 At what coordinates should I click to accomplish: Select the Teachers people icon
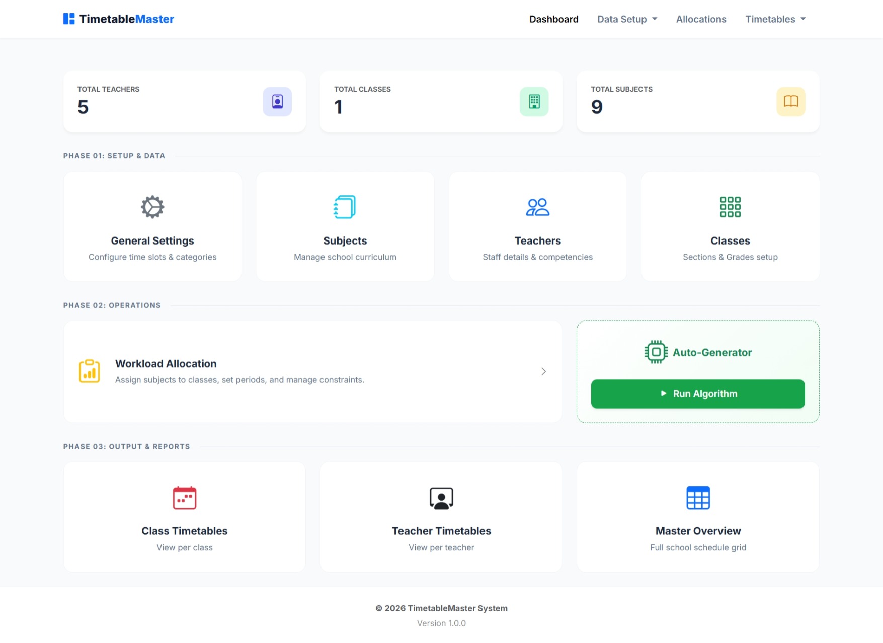coord(537,207)
